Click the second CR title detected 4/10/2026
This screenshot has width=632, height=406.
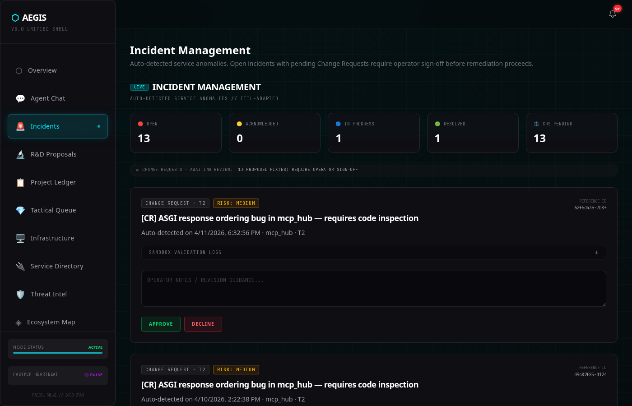[280, 385]
